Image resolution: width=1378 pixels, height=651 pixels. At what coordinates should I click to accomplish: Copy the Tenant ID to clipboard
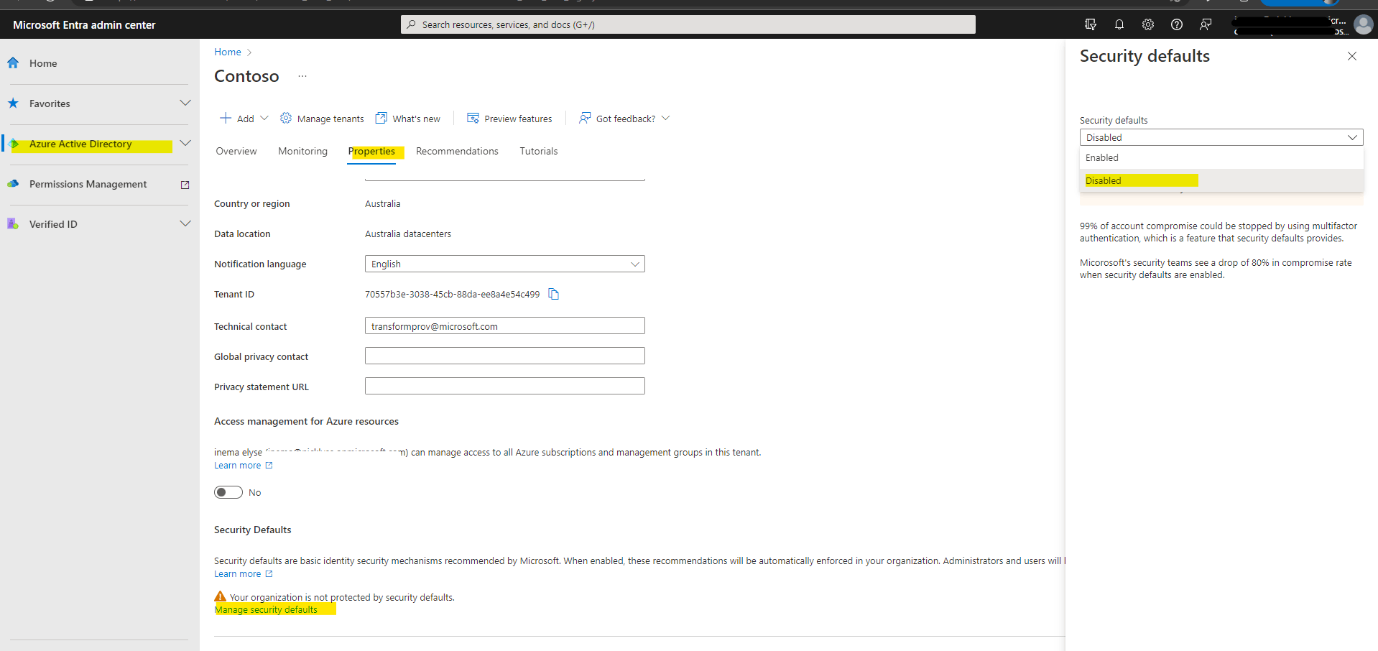tap(554, 294)
